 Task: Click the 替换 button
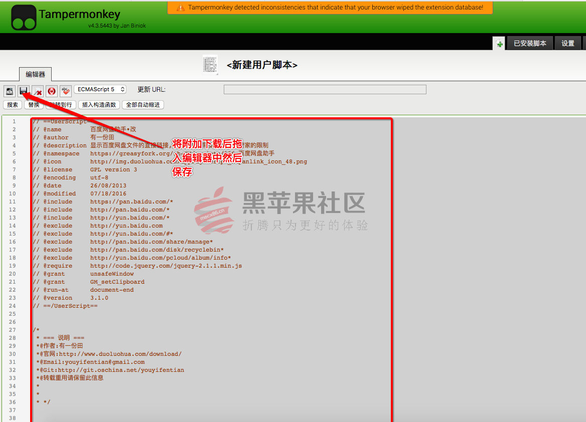pyautogui.click(x=34, y=105)
